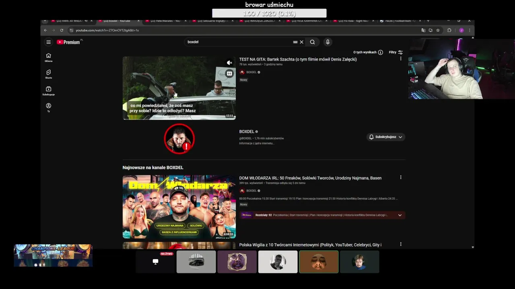Open the Główna home sidebar item
515x289 pixels.
tap(48, 57)
